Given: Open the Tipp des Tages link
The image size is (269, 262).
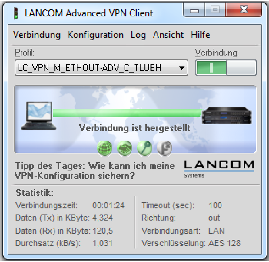Looking at the screenshot, I should (95, 171).
